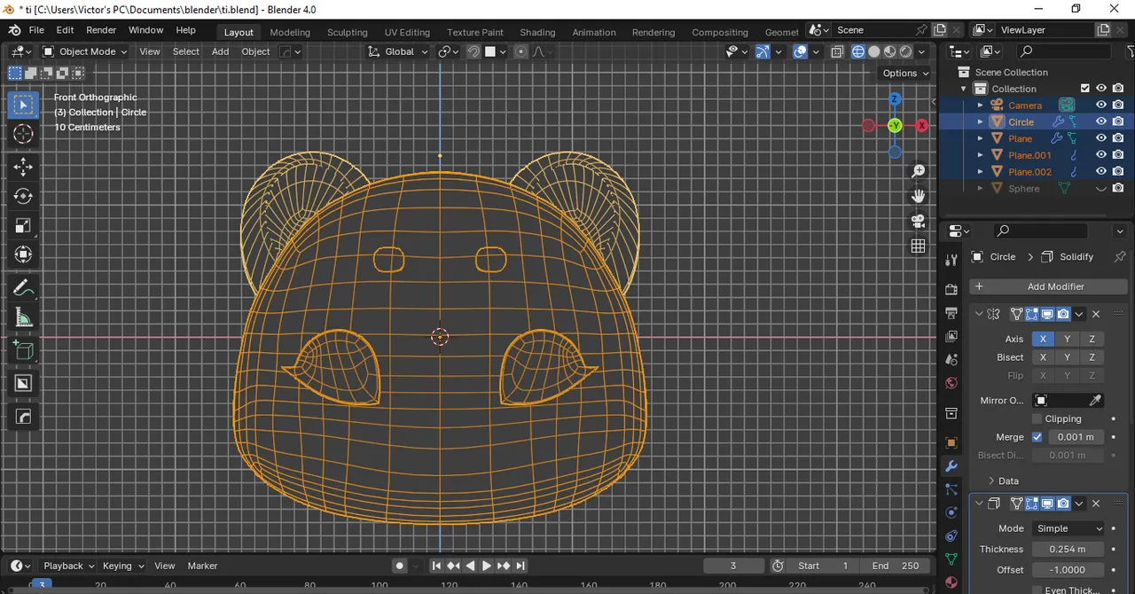The image size is (1135, 594).
Task: Switch to the UV Editing workspace tab
Action: [x=407, y=32]
